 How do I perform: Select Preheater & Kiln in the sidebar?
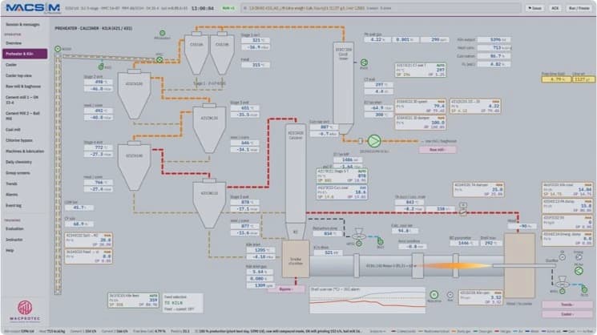tap(25, 54)
